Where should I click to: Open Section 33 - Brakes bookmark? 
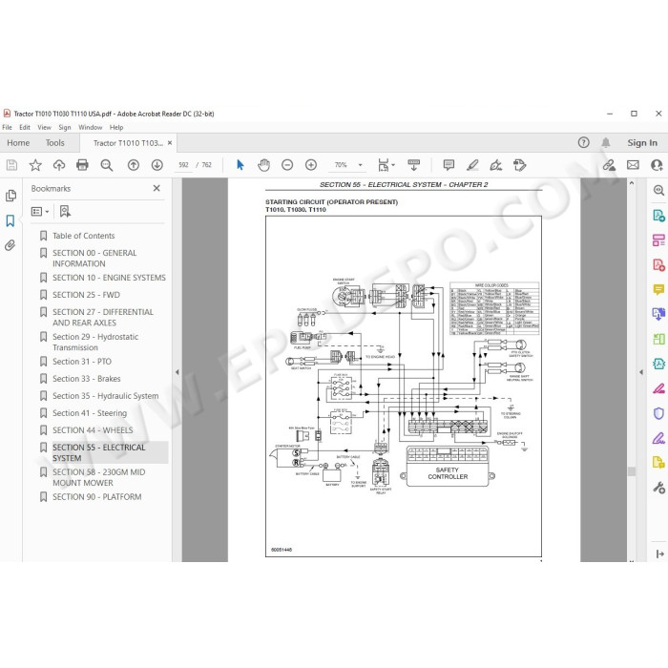click(87, 378)
